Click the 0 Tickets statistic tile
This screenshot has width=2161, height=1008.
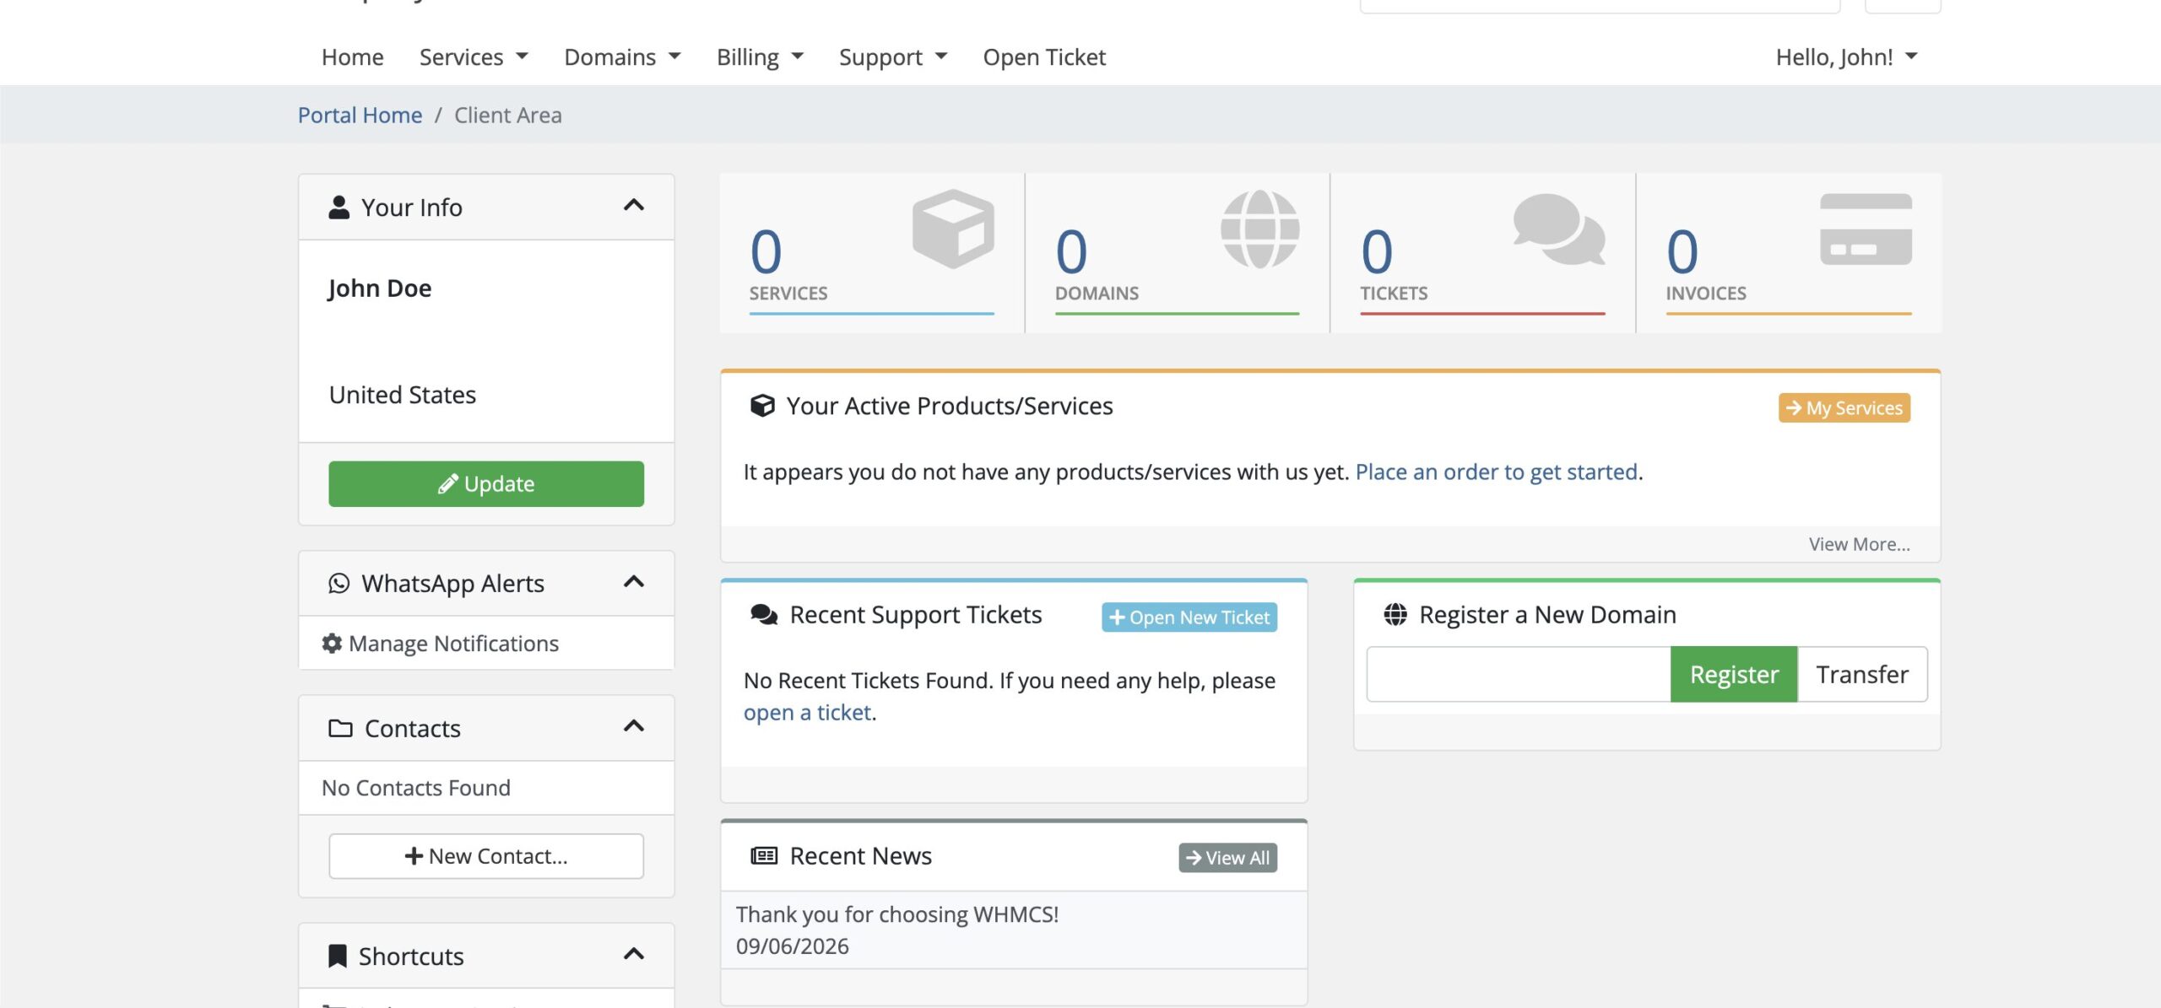point(1483,253)
